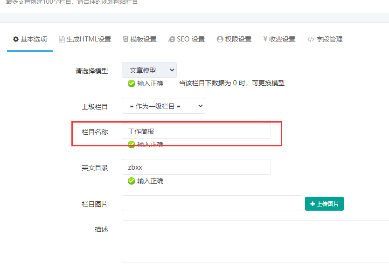Click the user icon beside 权限设置

[220, 40]
